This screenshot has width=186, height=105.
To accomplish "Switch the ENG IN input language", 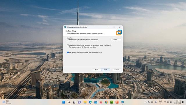I will tap(160, 102).
